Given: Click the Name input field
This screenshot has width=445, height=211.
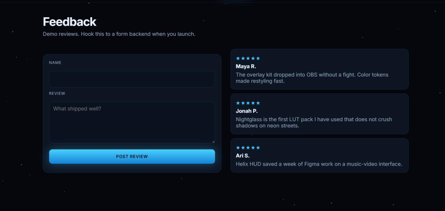Looking at the screenshot, I should coord(132,79).
